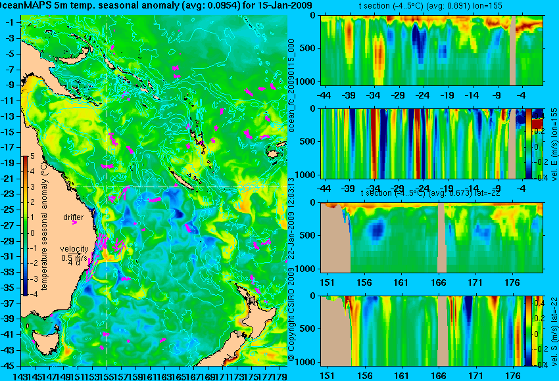Click the '-35' latitude tick on the main map
The width and height of the screenshot is (559, 381).
tap(8, 288)
